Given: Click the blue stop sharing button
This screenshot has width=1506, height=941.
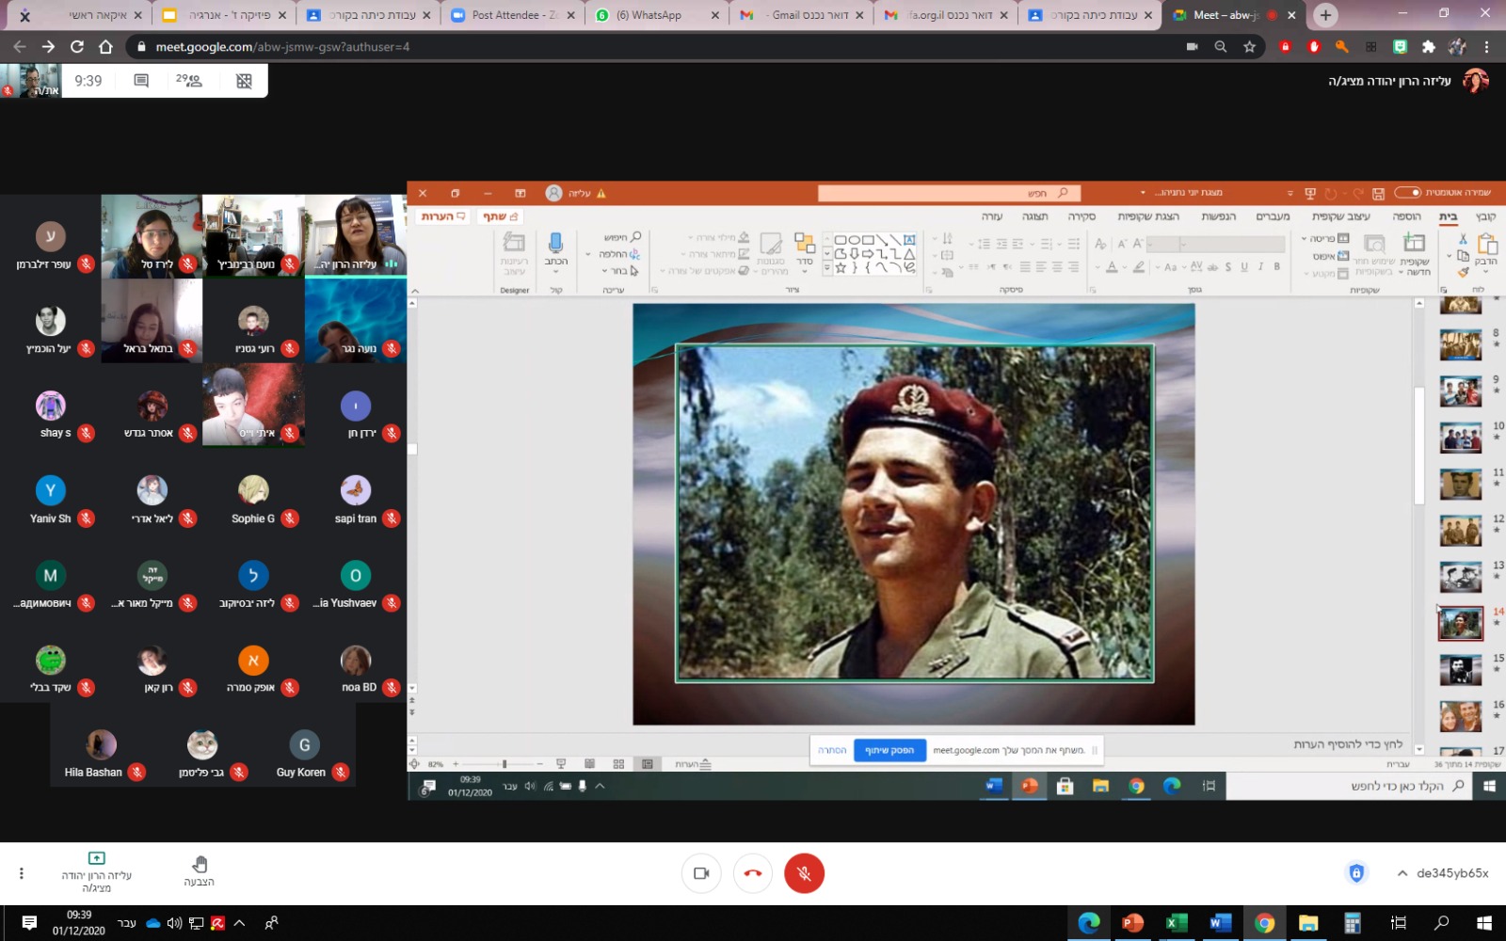Looking at the screenshot, I should 889,750.
